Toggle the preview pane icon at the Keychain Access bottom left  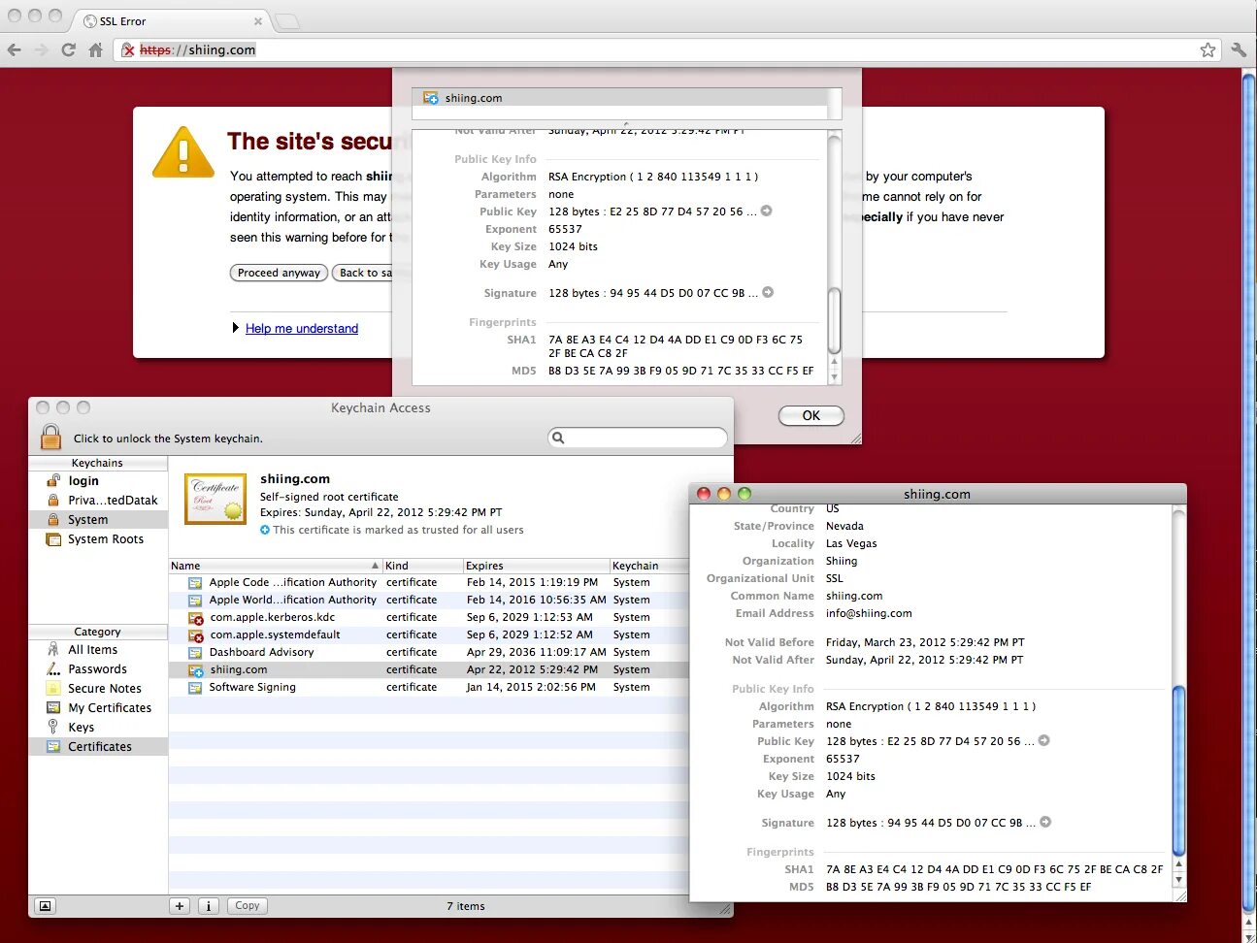click(45, 905)
